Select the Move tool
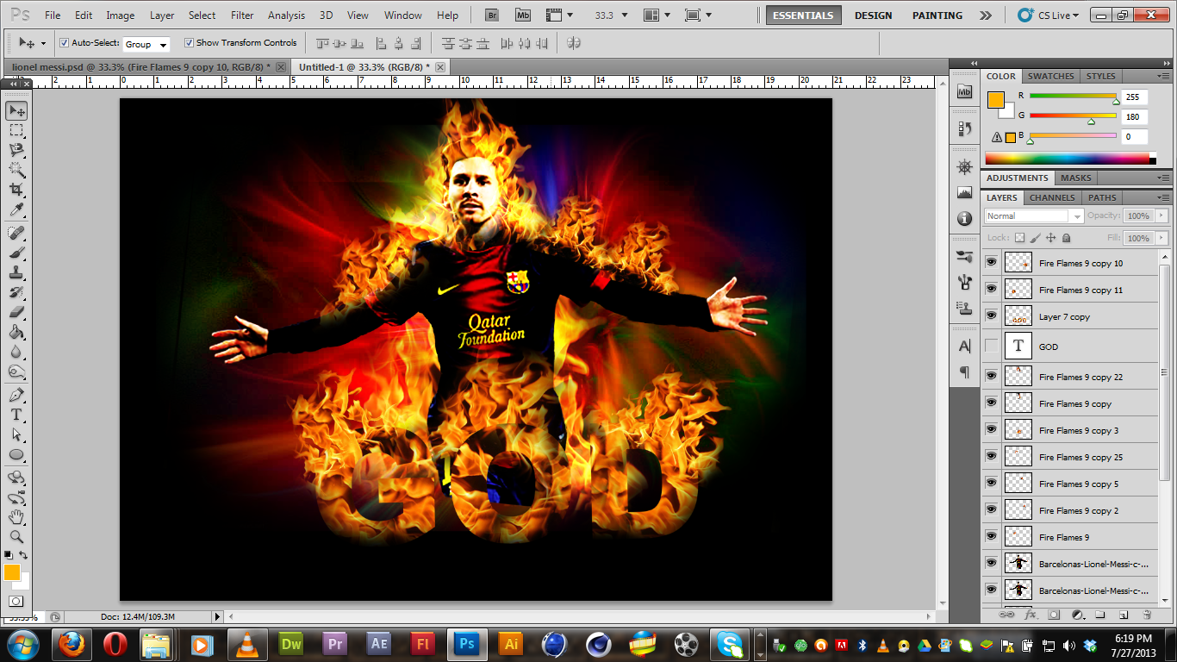The width and height of the screenshot is (1177, 662). click(x=17, y=109)
